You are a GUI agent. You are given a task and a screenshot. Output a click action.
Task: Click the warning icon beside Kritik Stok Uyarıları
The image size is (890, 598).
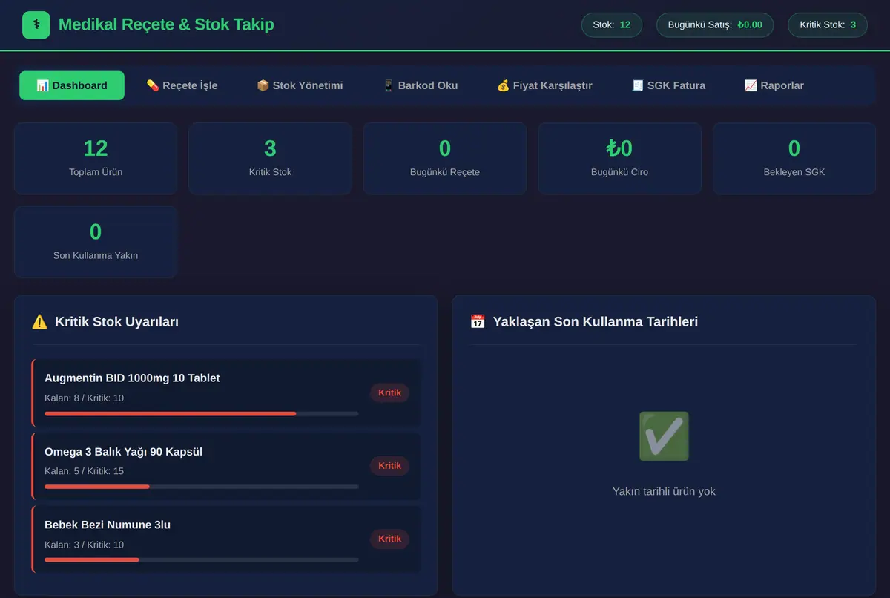click(x=39, y=322)
